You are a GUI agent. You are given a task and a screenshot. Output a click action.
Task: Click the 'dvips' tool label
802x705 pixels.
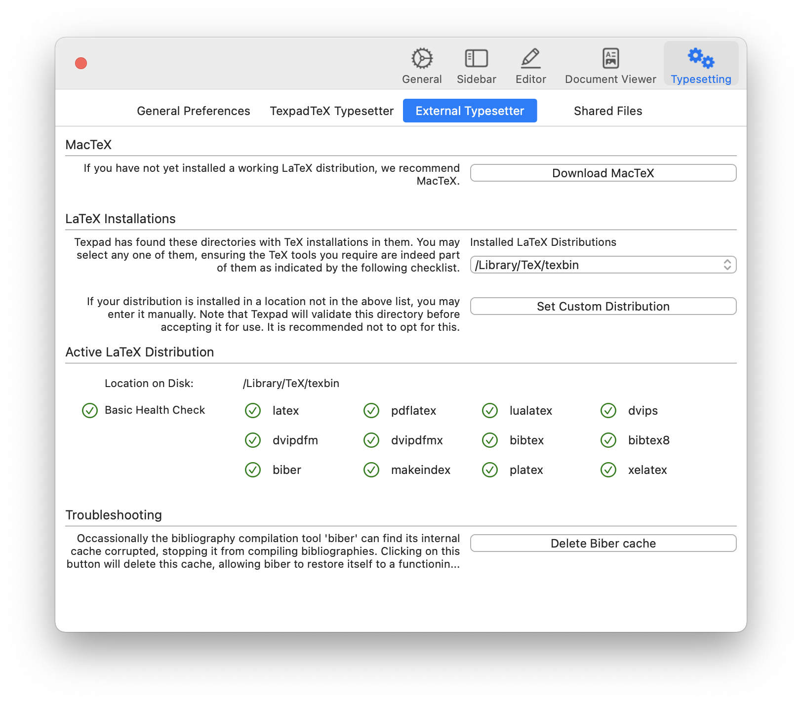[643, 411]
